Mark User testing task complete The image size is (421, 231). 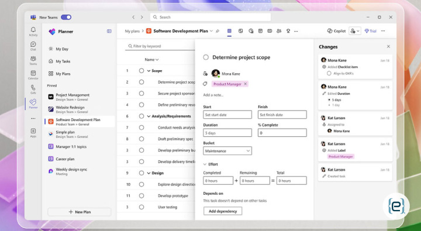click(x=142, y=207)
